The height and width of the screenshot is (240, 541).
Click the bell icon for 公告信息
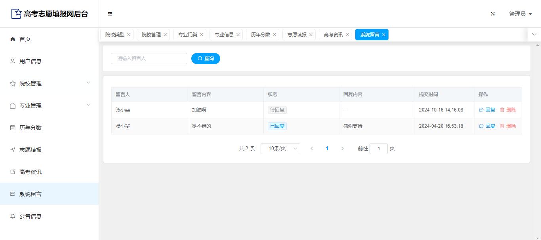pyautogui.click(x=13, y=216)
